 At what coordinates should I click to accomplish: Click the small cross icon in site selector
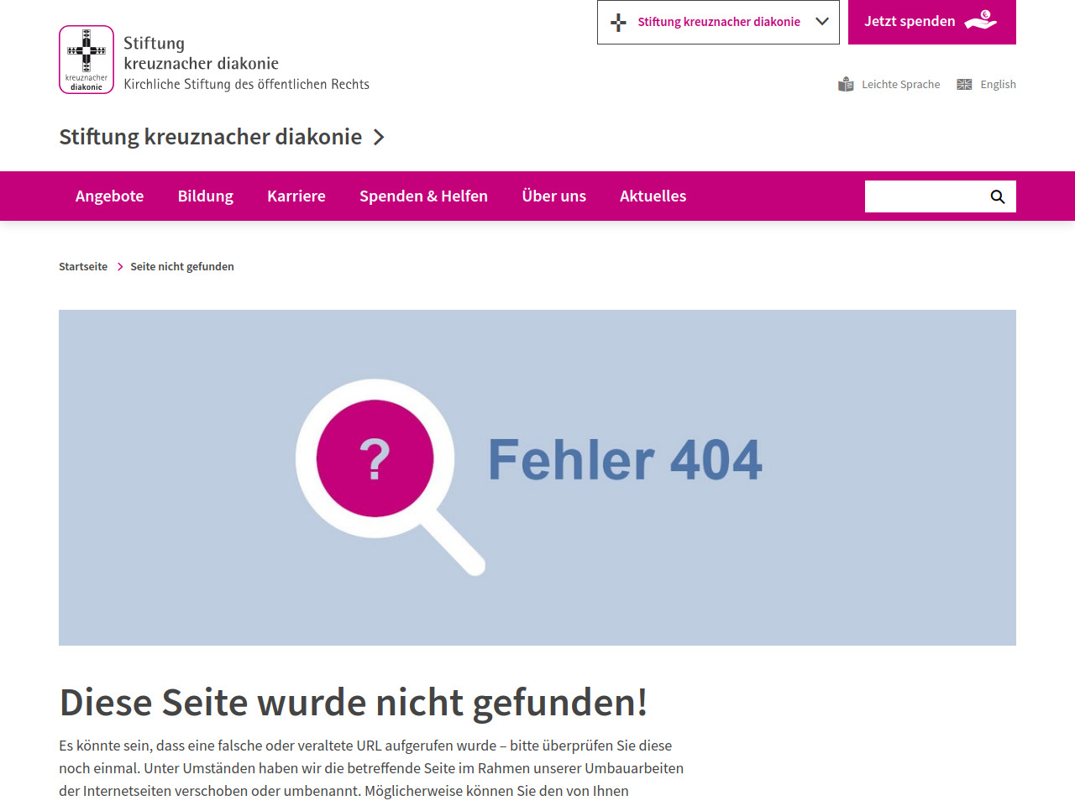[618, 23]
